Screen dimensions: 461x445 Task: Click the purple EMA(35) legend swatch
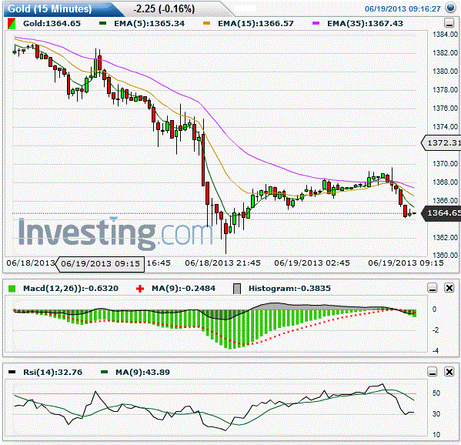pos(316,23)
